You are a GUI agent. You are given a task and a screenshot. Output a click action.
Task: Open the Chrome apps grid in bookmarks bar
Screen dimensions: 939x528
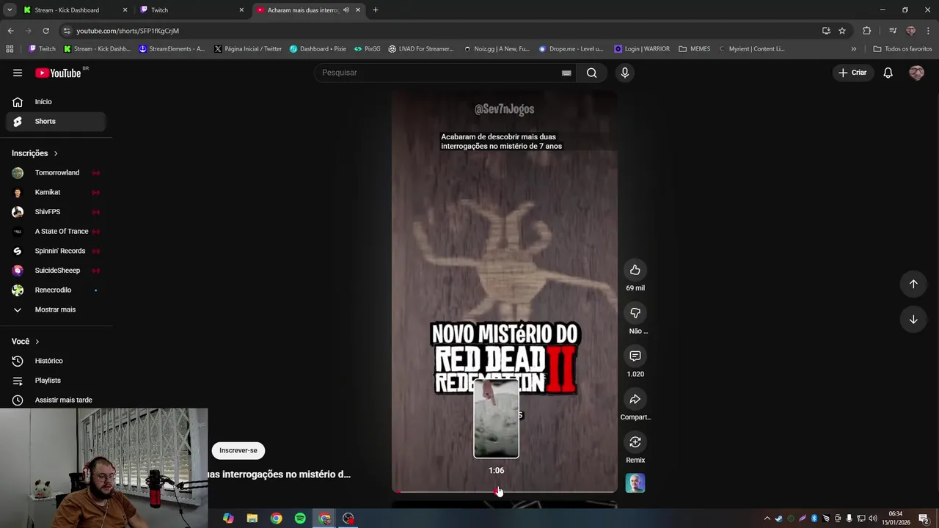tap(10, 49)
